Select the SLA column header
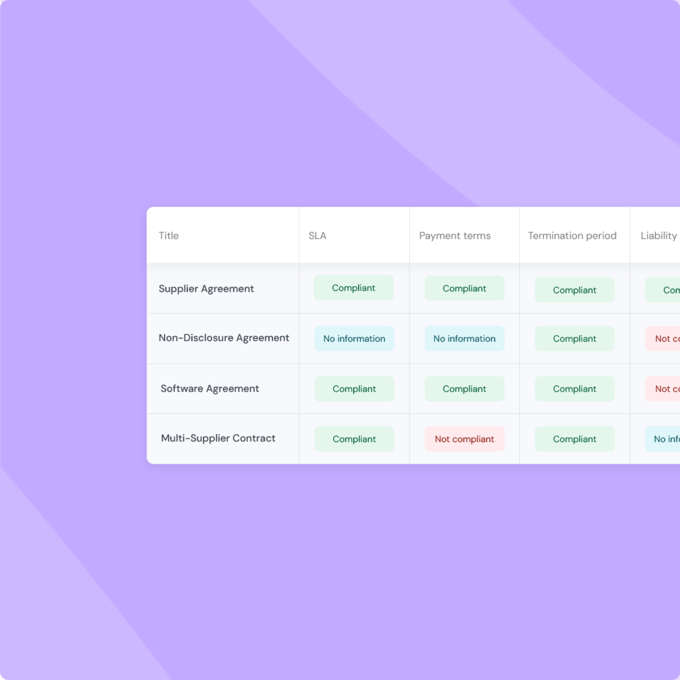Screen dimensions: 680x680 [x=317, y=235]
